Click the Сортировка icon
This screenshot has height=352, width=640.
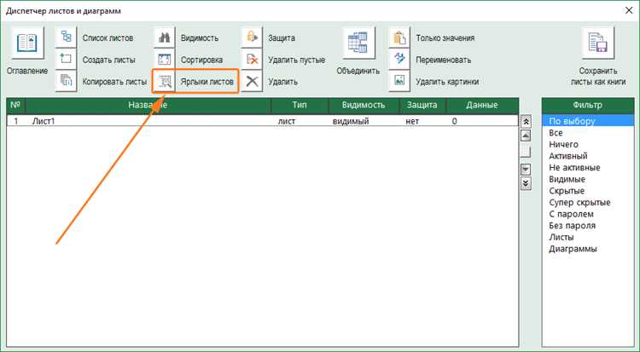pos(165,60)
